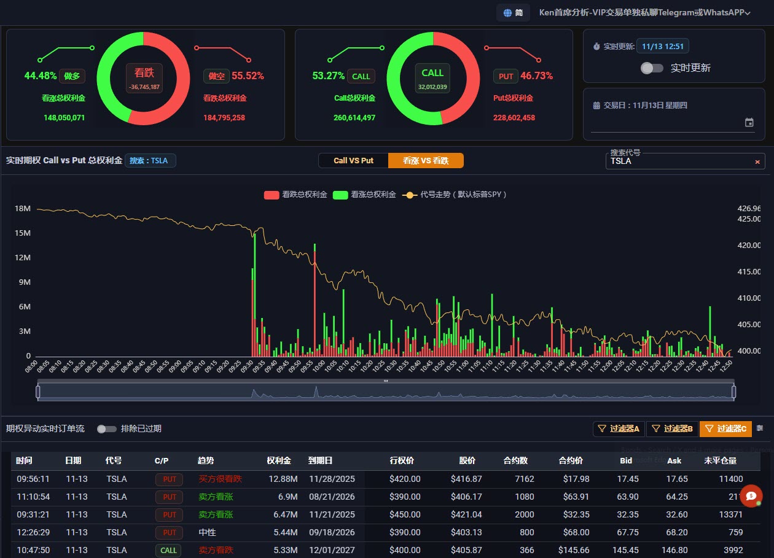The height and width of the screenshot is (558, 774).
Task: Toggle the red 看跌总权利金 legend series
Action: pos(295,195)
